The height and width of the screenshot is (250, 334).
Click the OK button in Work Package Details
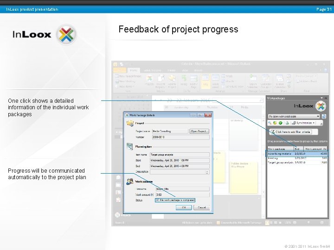[x=184, y=207]
